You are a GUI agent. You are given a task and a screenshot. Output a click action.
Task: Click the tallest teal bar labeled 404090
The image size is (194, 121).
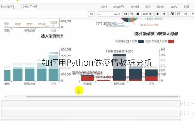pyautogui.click(x=53, y=68)
